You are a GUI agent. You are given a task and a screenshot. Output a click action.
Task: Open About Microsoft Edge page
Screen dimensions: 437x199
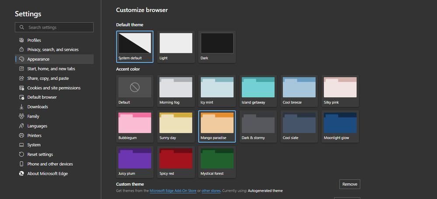pyautogui.click(x=54, y=174)
